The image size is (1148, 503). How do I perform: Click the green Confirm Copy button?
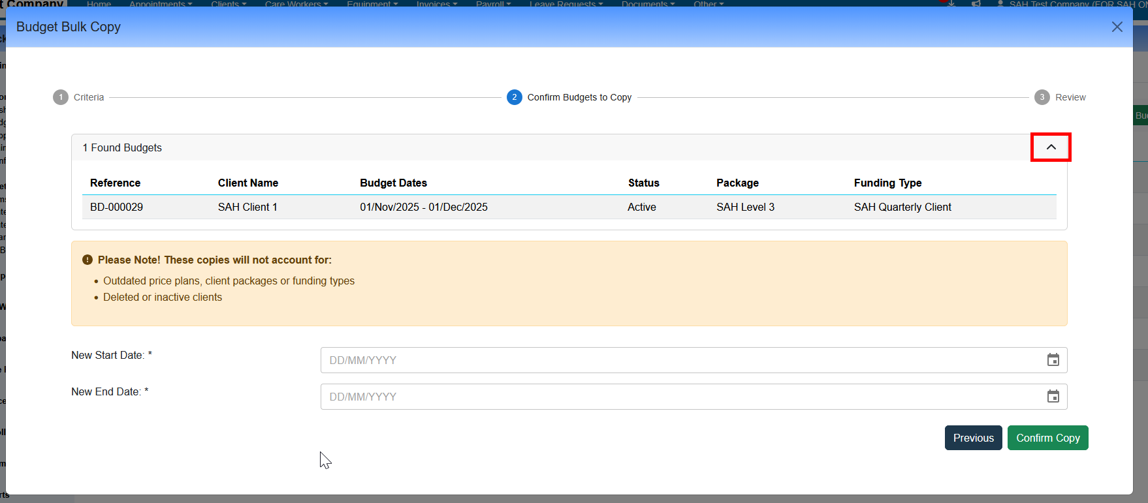[x=1047, y=438]
